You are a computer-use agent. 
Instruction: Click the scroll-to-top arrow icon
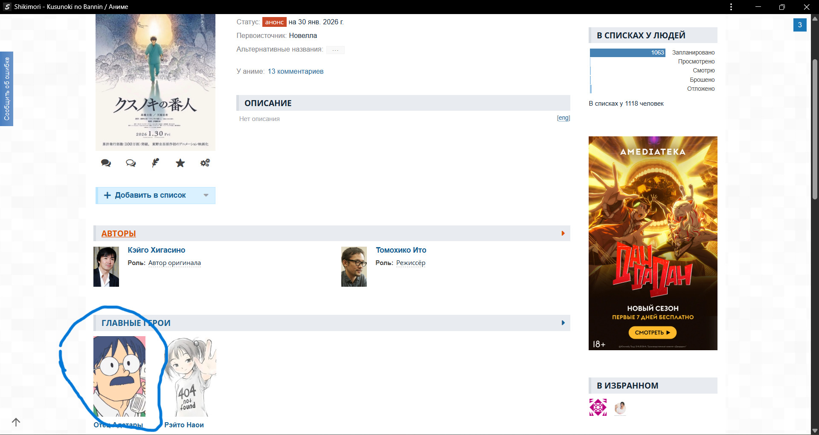point(16,422)
